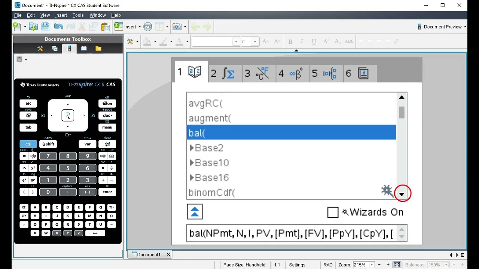Save the document with the floppy disk icon

click(x=45, y=27)
